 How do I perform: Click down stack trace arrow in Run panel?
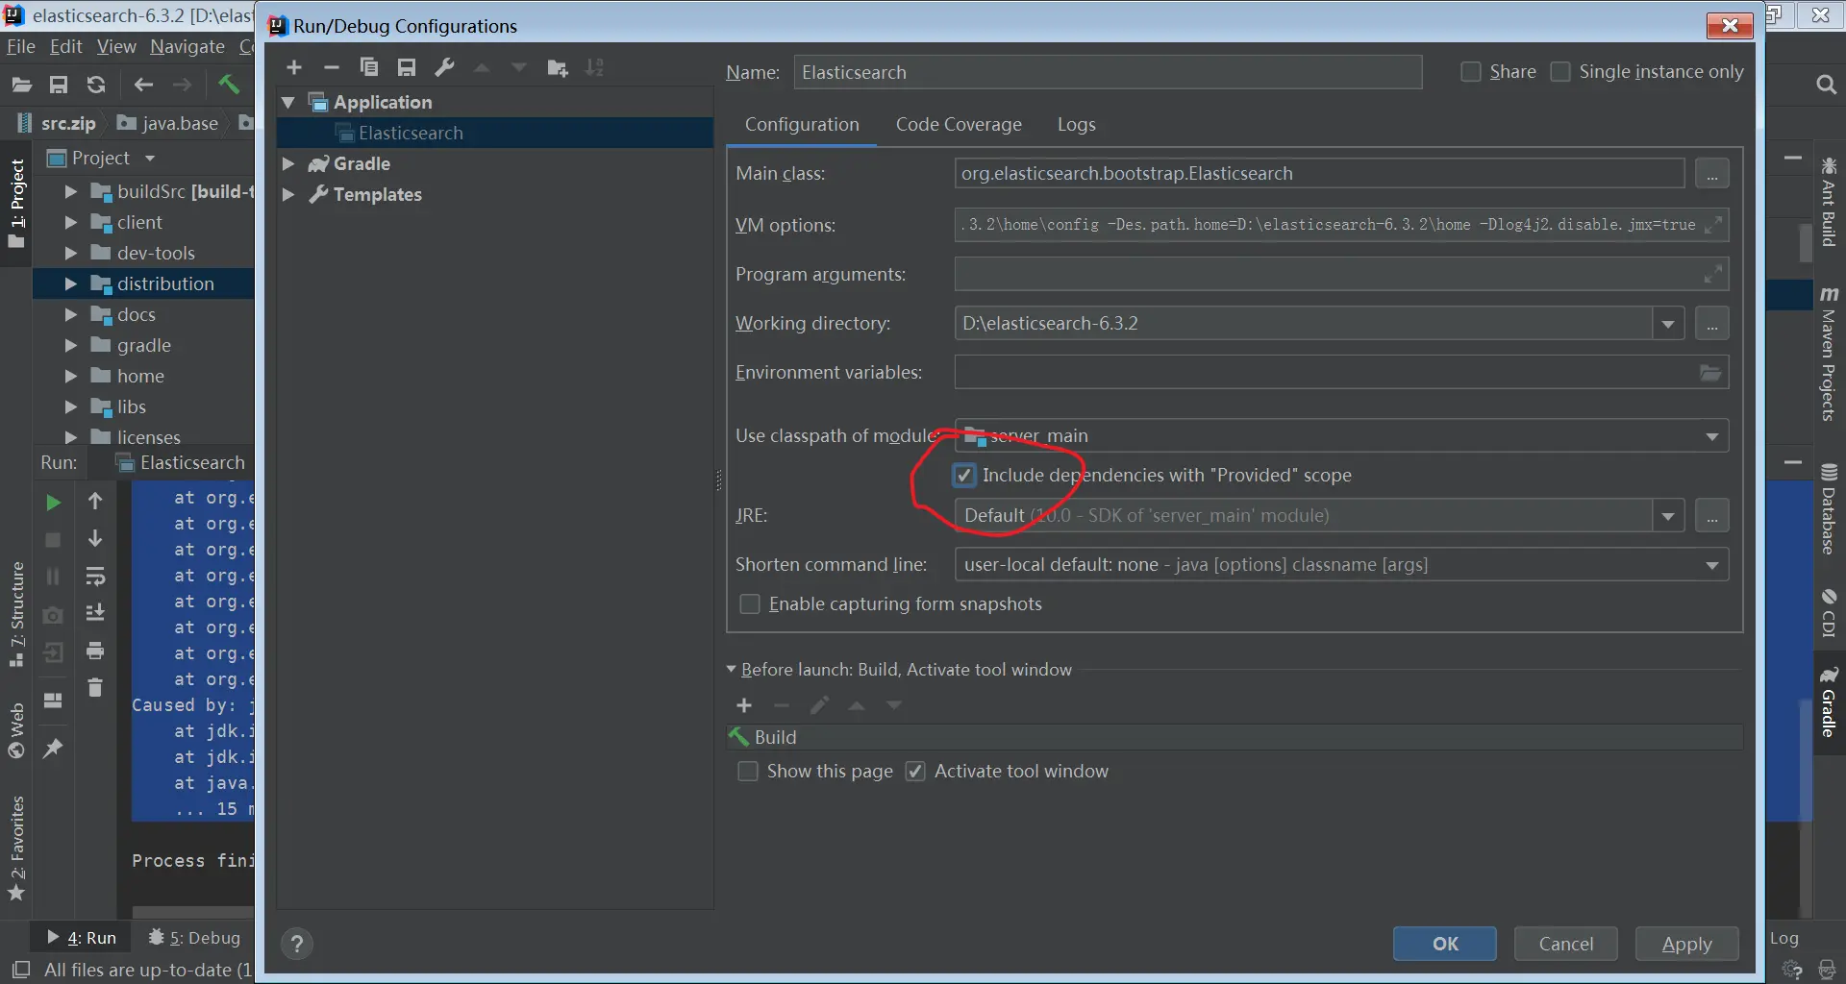[95, 538]
